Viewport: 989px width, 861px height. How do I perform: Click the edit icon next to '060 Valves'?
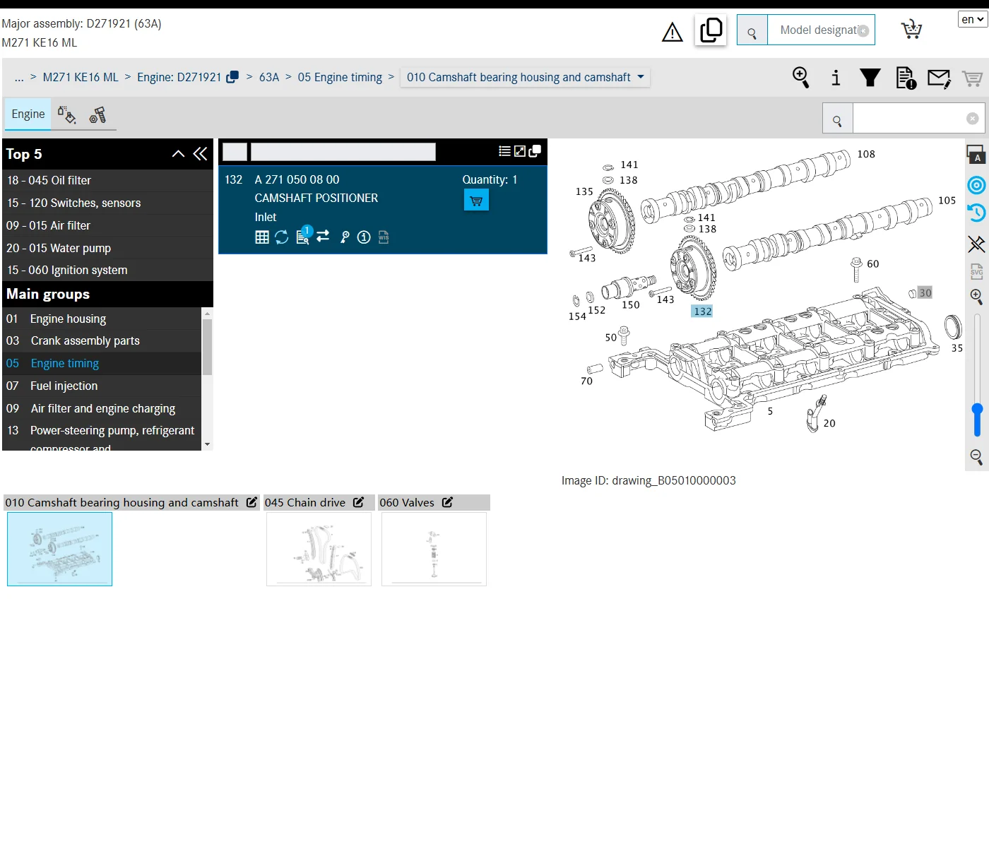(447, 502)
